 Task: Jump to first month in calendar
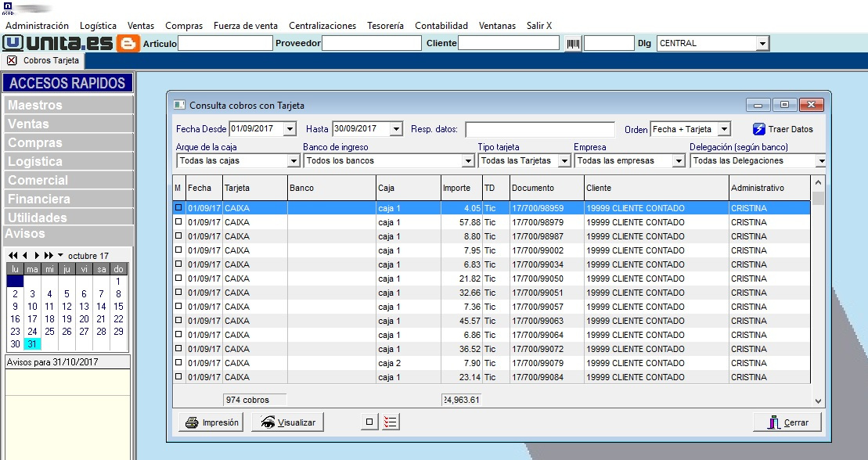[x=13, y=255]
